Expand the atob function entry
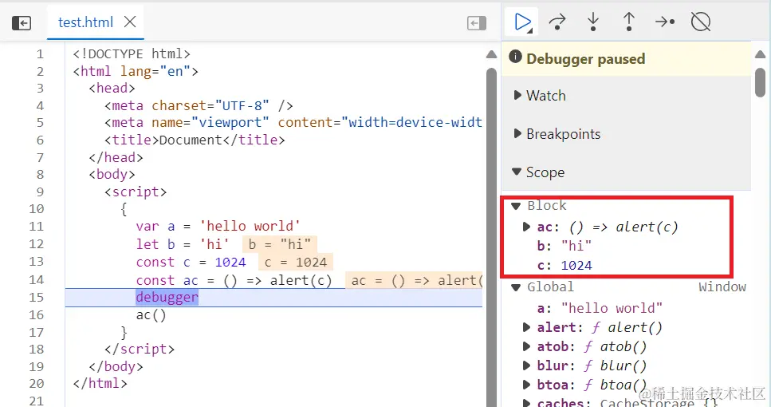The width and height of the screenshot is (771, 407). tap(526, 346)
